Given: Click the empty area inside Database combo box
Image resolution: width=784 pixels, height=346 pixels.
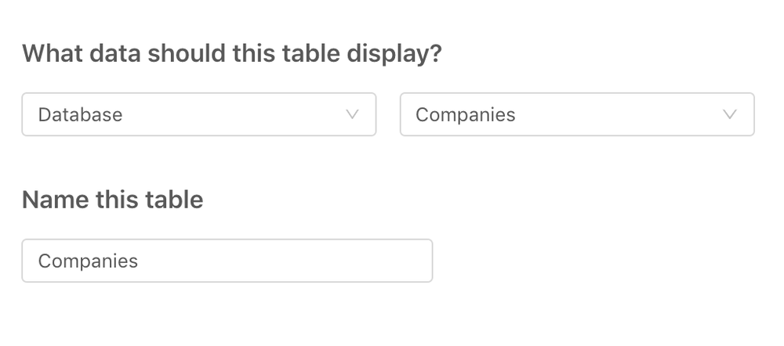Looking at the screenshot, I should click(x=235, y=114).
